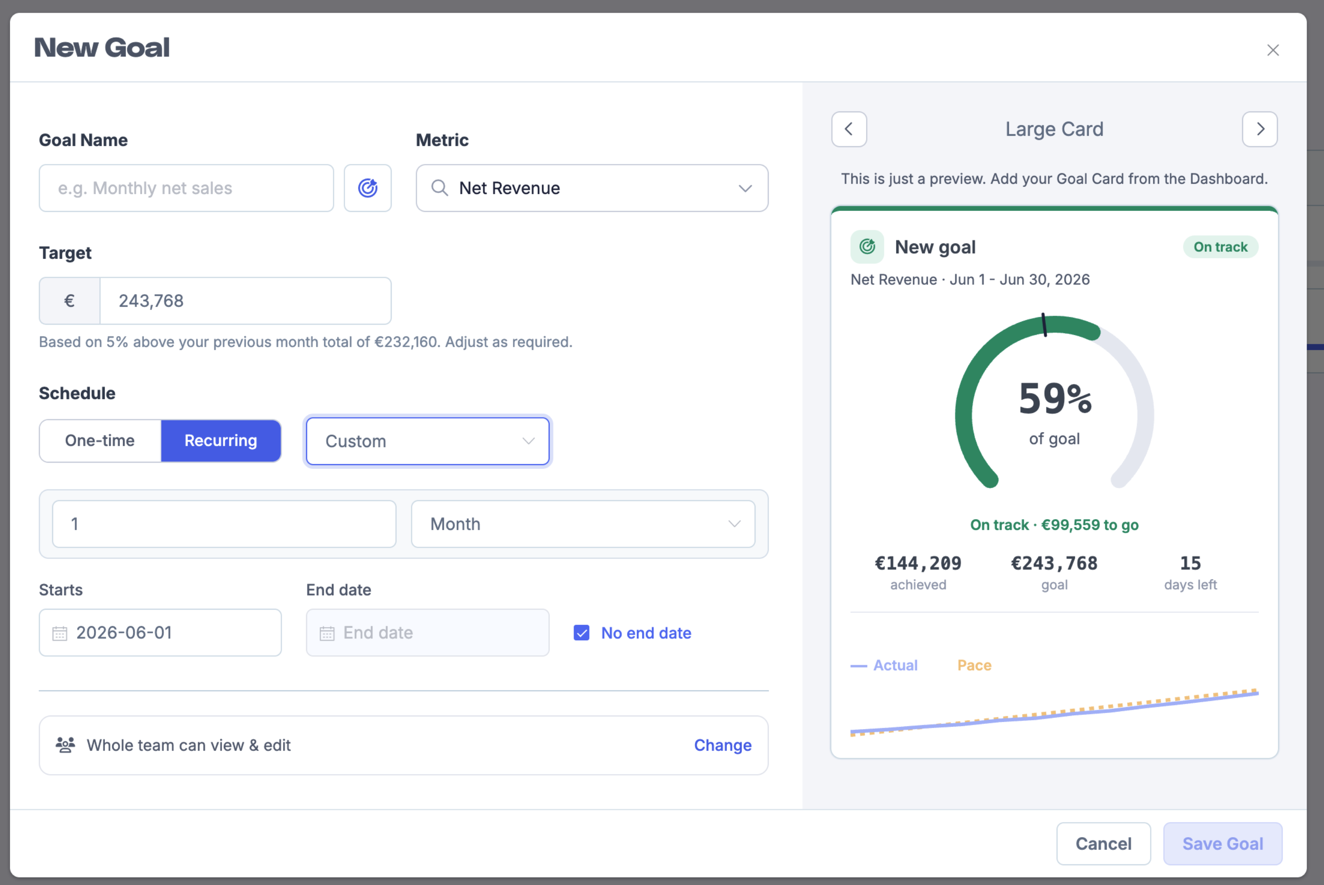Click the green goal icon on the preview card
Viewport: 1324px width, 885px height.
click(867, 247)
